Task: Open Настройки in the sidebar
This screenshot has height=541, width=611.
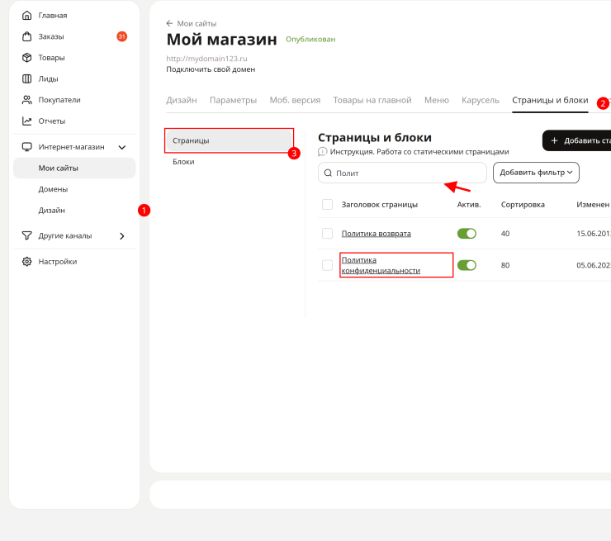Action: click(58, 262)
